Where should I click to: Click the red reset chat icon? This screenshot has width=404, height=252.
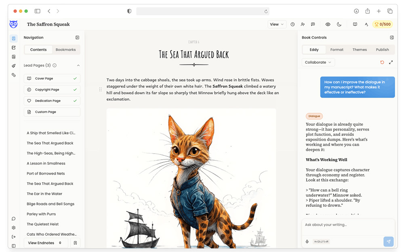click(382, 62)
